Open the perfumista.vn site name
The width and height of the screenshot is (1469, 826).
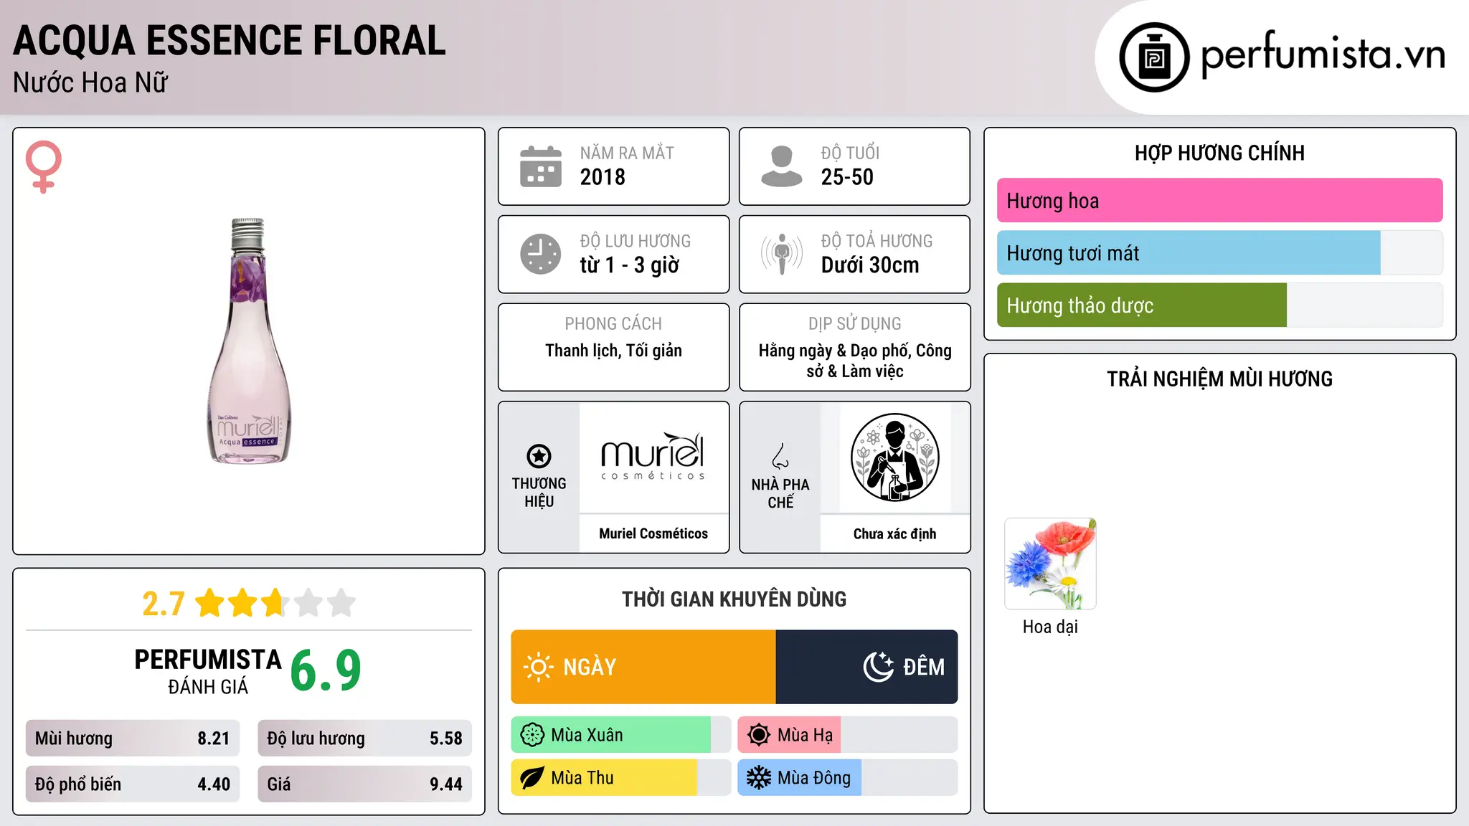click(x=1323, y=54)
